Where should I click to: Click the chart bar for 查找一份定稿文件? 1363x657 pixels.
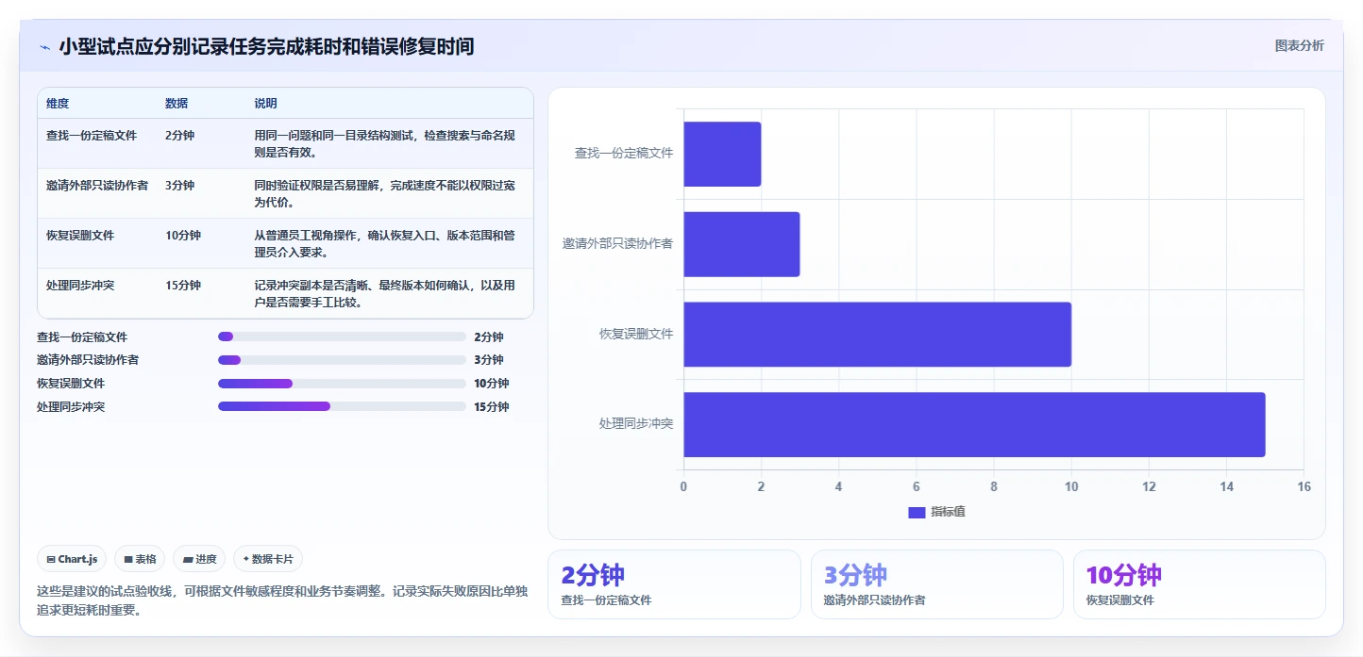(x=722, y=154)
